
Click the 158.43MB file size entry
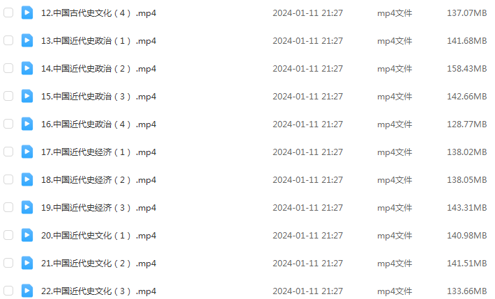(x=466, y=69)
